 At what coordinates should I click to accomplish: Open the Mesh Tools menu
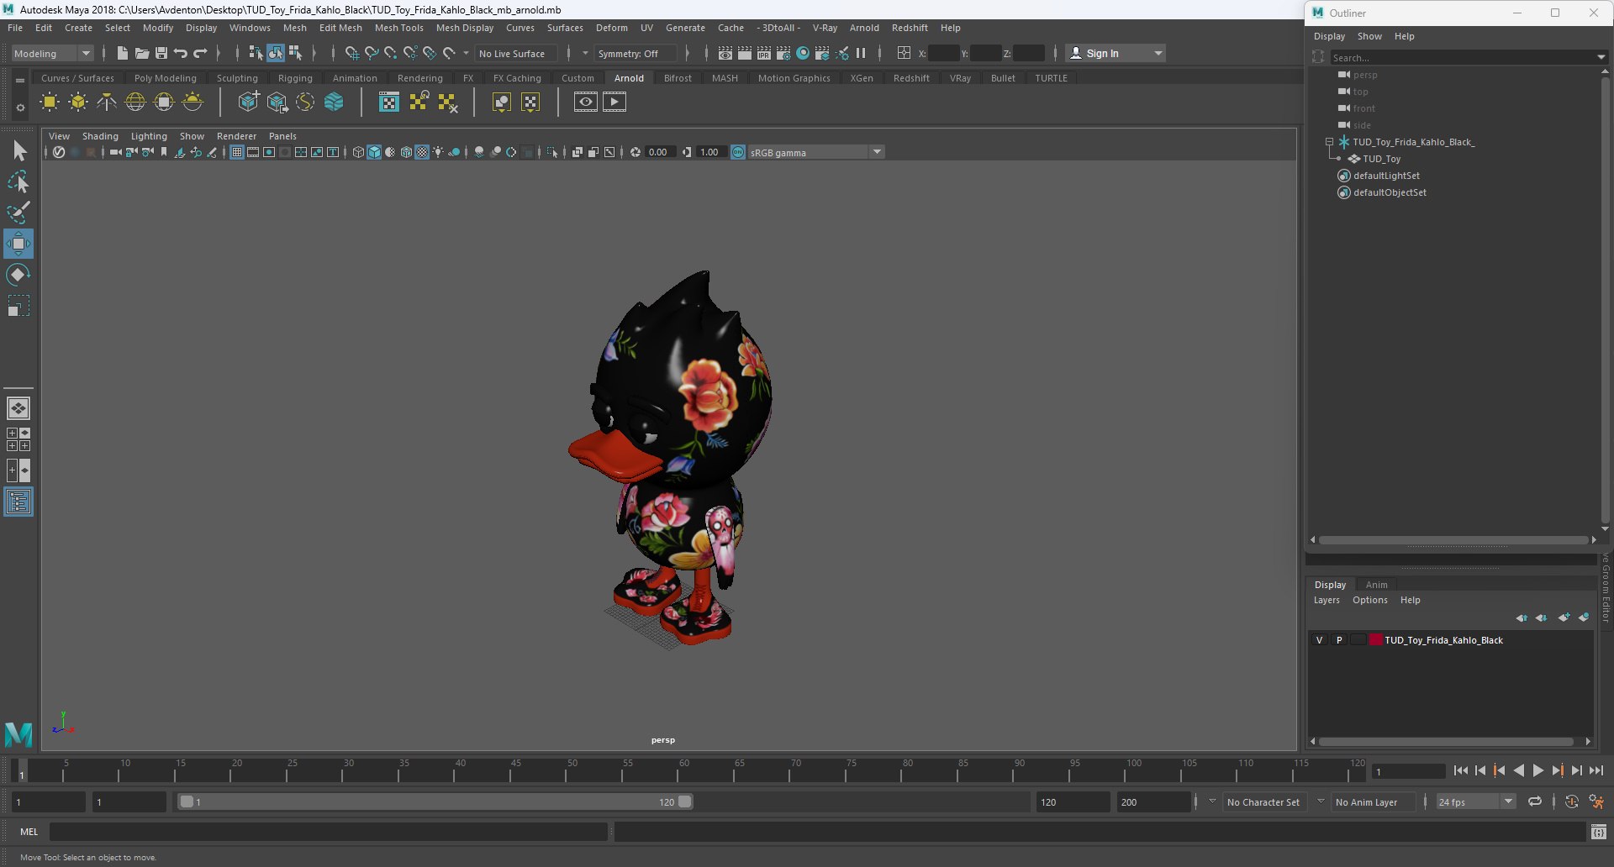tap(398, 28)
